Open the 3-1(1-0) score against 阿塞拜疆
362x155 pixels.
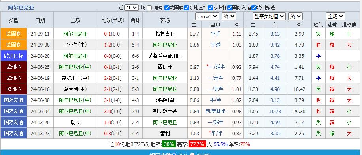point(113,100)
